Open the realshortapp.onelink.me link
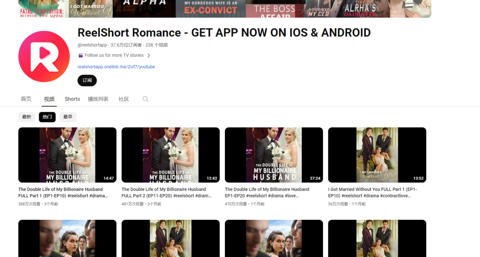 click(x=116, y=66)
